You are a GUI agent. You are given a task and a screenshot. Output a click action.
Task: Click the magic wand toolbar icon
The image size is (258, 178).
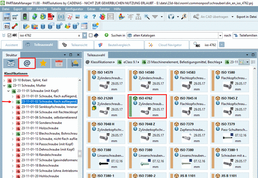(147, 17)
